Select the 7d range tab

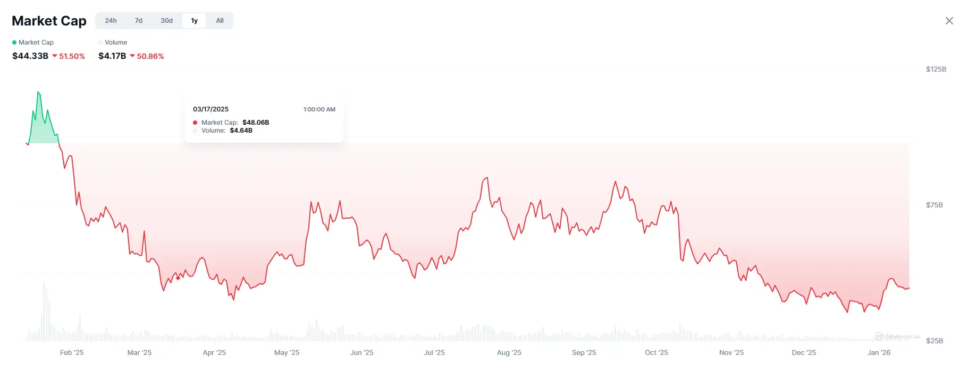coord(139,21)
